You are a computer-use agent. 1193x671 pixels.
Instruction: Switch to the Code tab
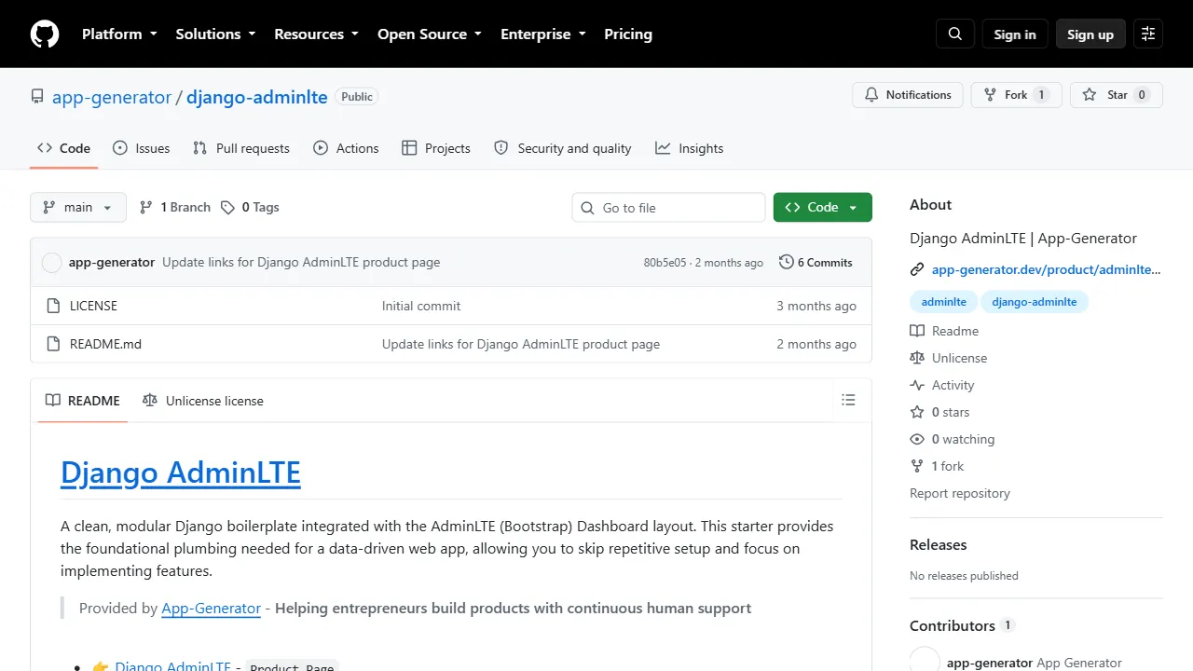tap(63, 148)
